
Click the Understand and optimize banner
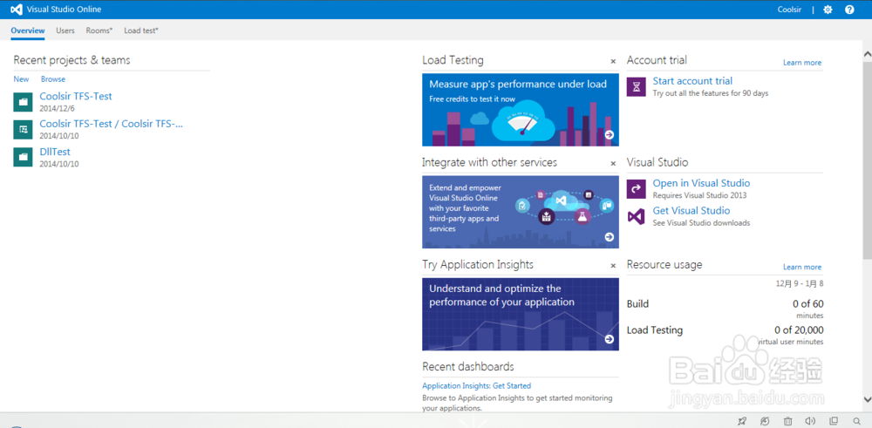coord(521,315)
